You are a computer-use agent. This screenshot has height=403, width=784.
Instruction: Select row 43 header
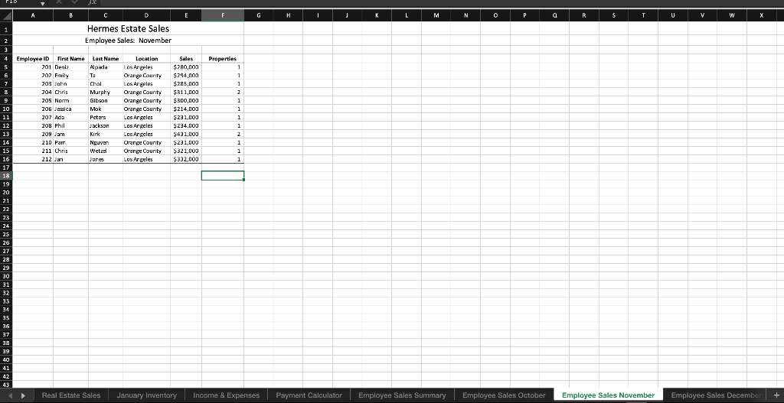(6, 385)
